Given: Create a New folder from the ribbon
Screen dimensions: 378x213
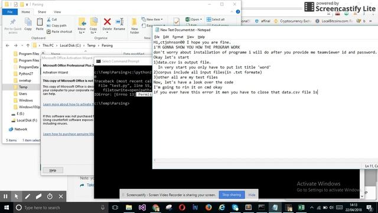Looking at the screenshot, I should (135, 26).
